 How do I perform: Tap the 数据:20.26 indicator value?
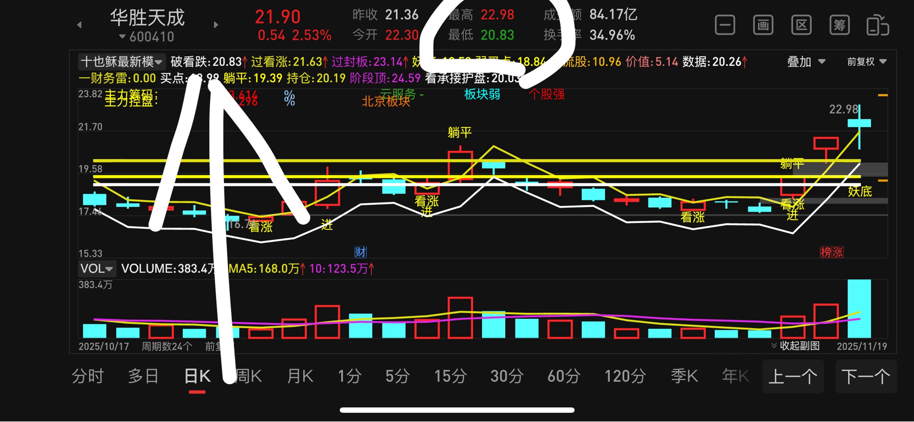point(715,61)
